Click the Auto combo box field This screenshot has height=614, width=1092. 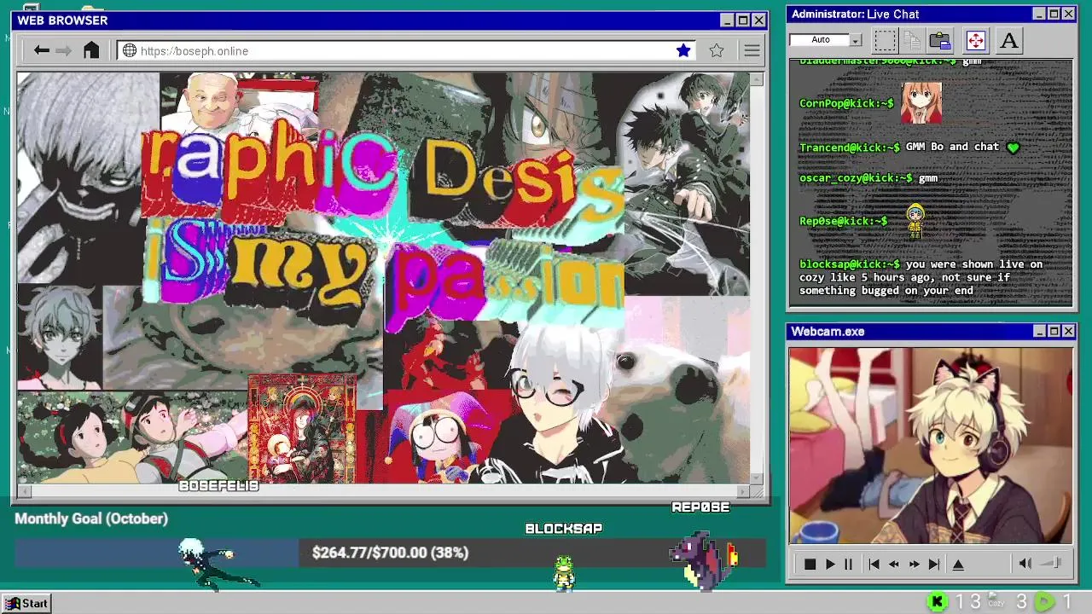(820, 40)
